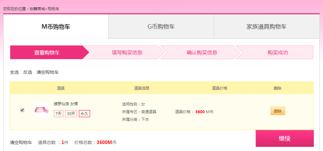Click the 查看购物车 step

[x=47, y=52]
